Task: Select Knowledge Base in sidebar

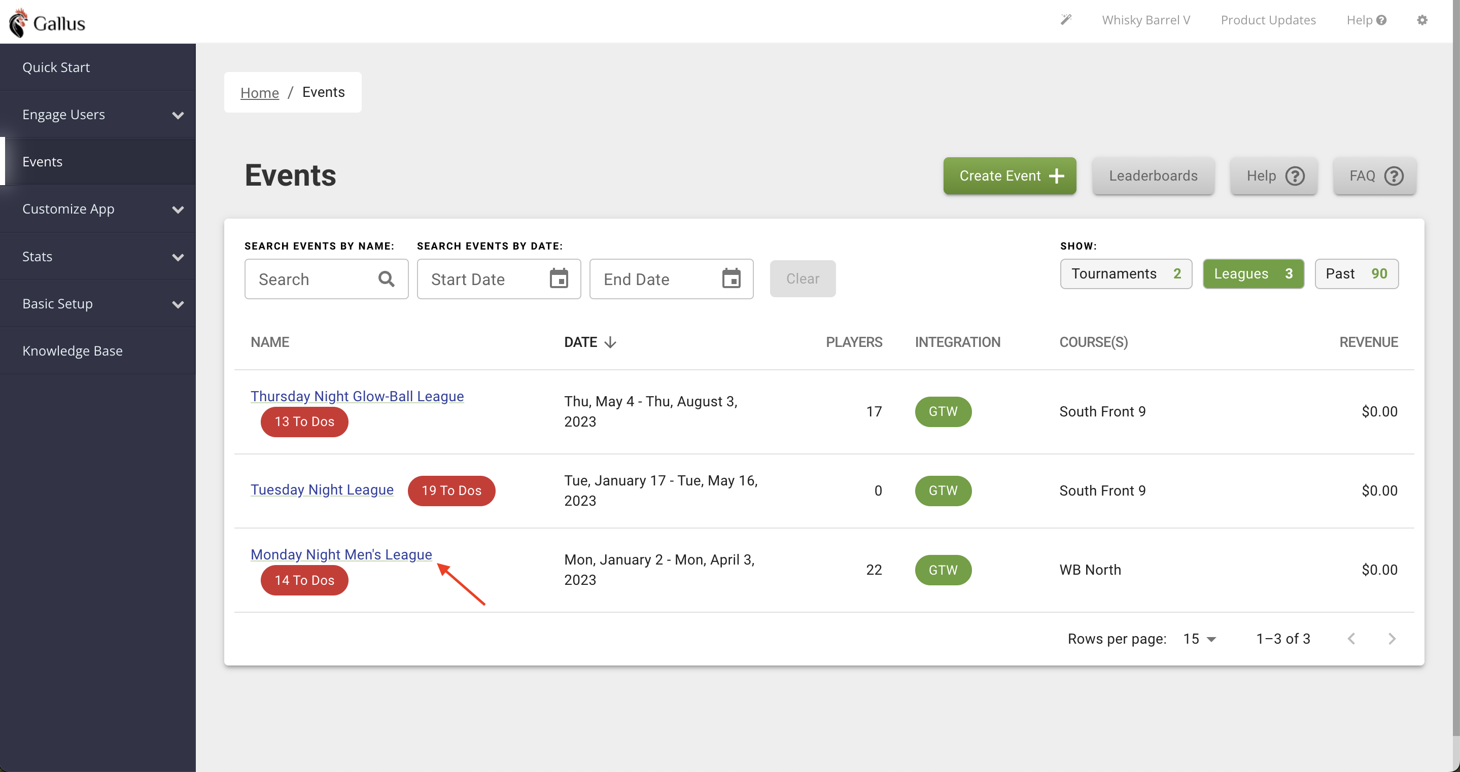Action: point(73,350)
